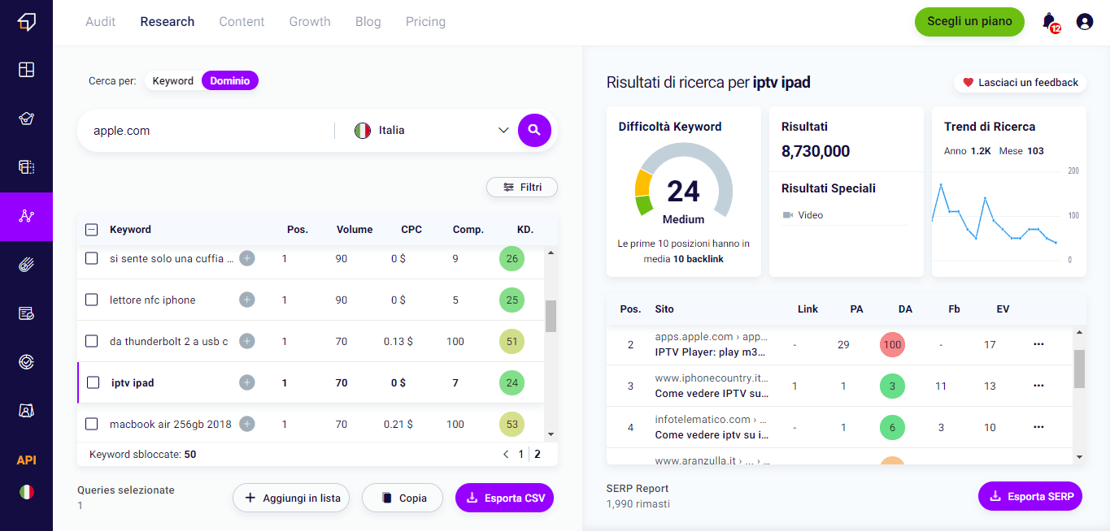The width and height of the screenshot is (1110, 531).
Task: Click the red DA 100 badge
Action: (892, 344)
